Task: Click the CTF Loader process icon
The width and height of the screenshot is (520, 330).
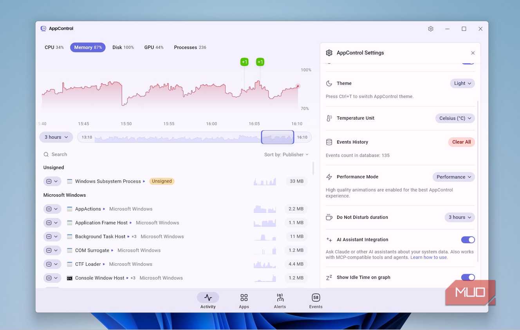Action: pos(70,264)
